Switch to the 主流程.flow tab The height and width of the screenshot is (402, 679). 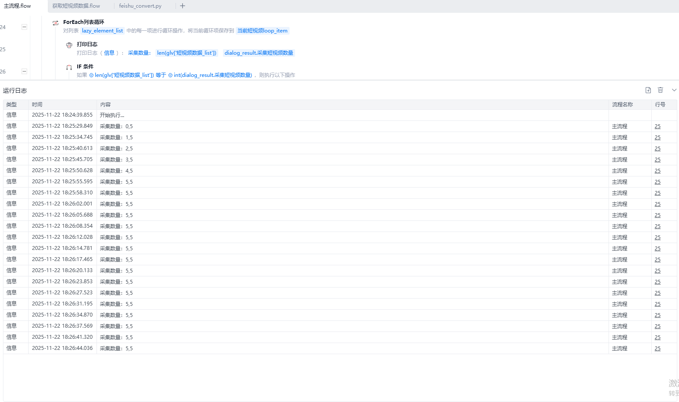click(x=18, y=6)
